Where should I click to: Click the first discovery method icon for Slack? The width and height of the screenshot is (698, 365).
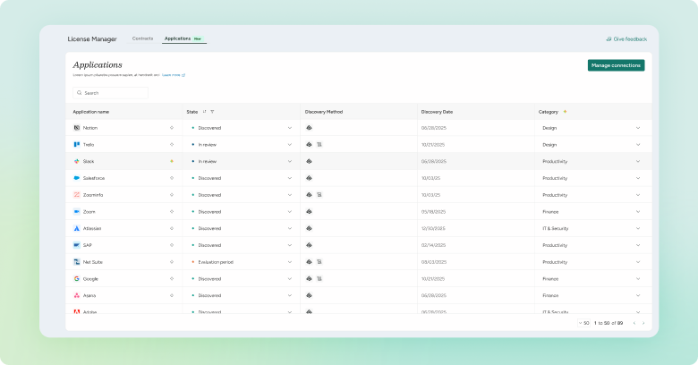tap(309, 161)
